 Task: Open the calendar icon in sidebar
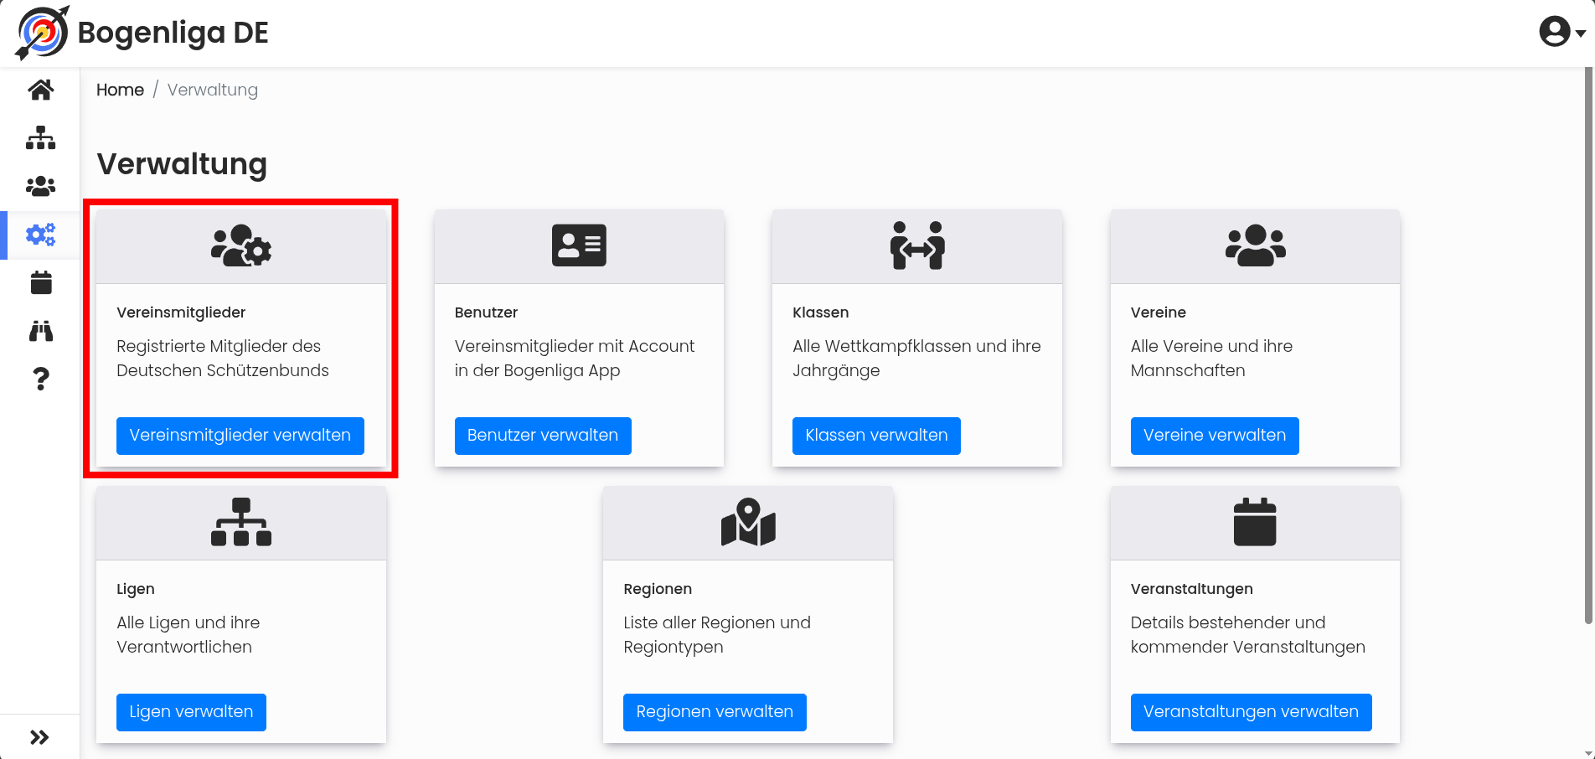40,282
